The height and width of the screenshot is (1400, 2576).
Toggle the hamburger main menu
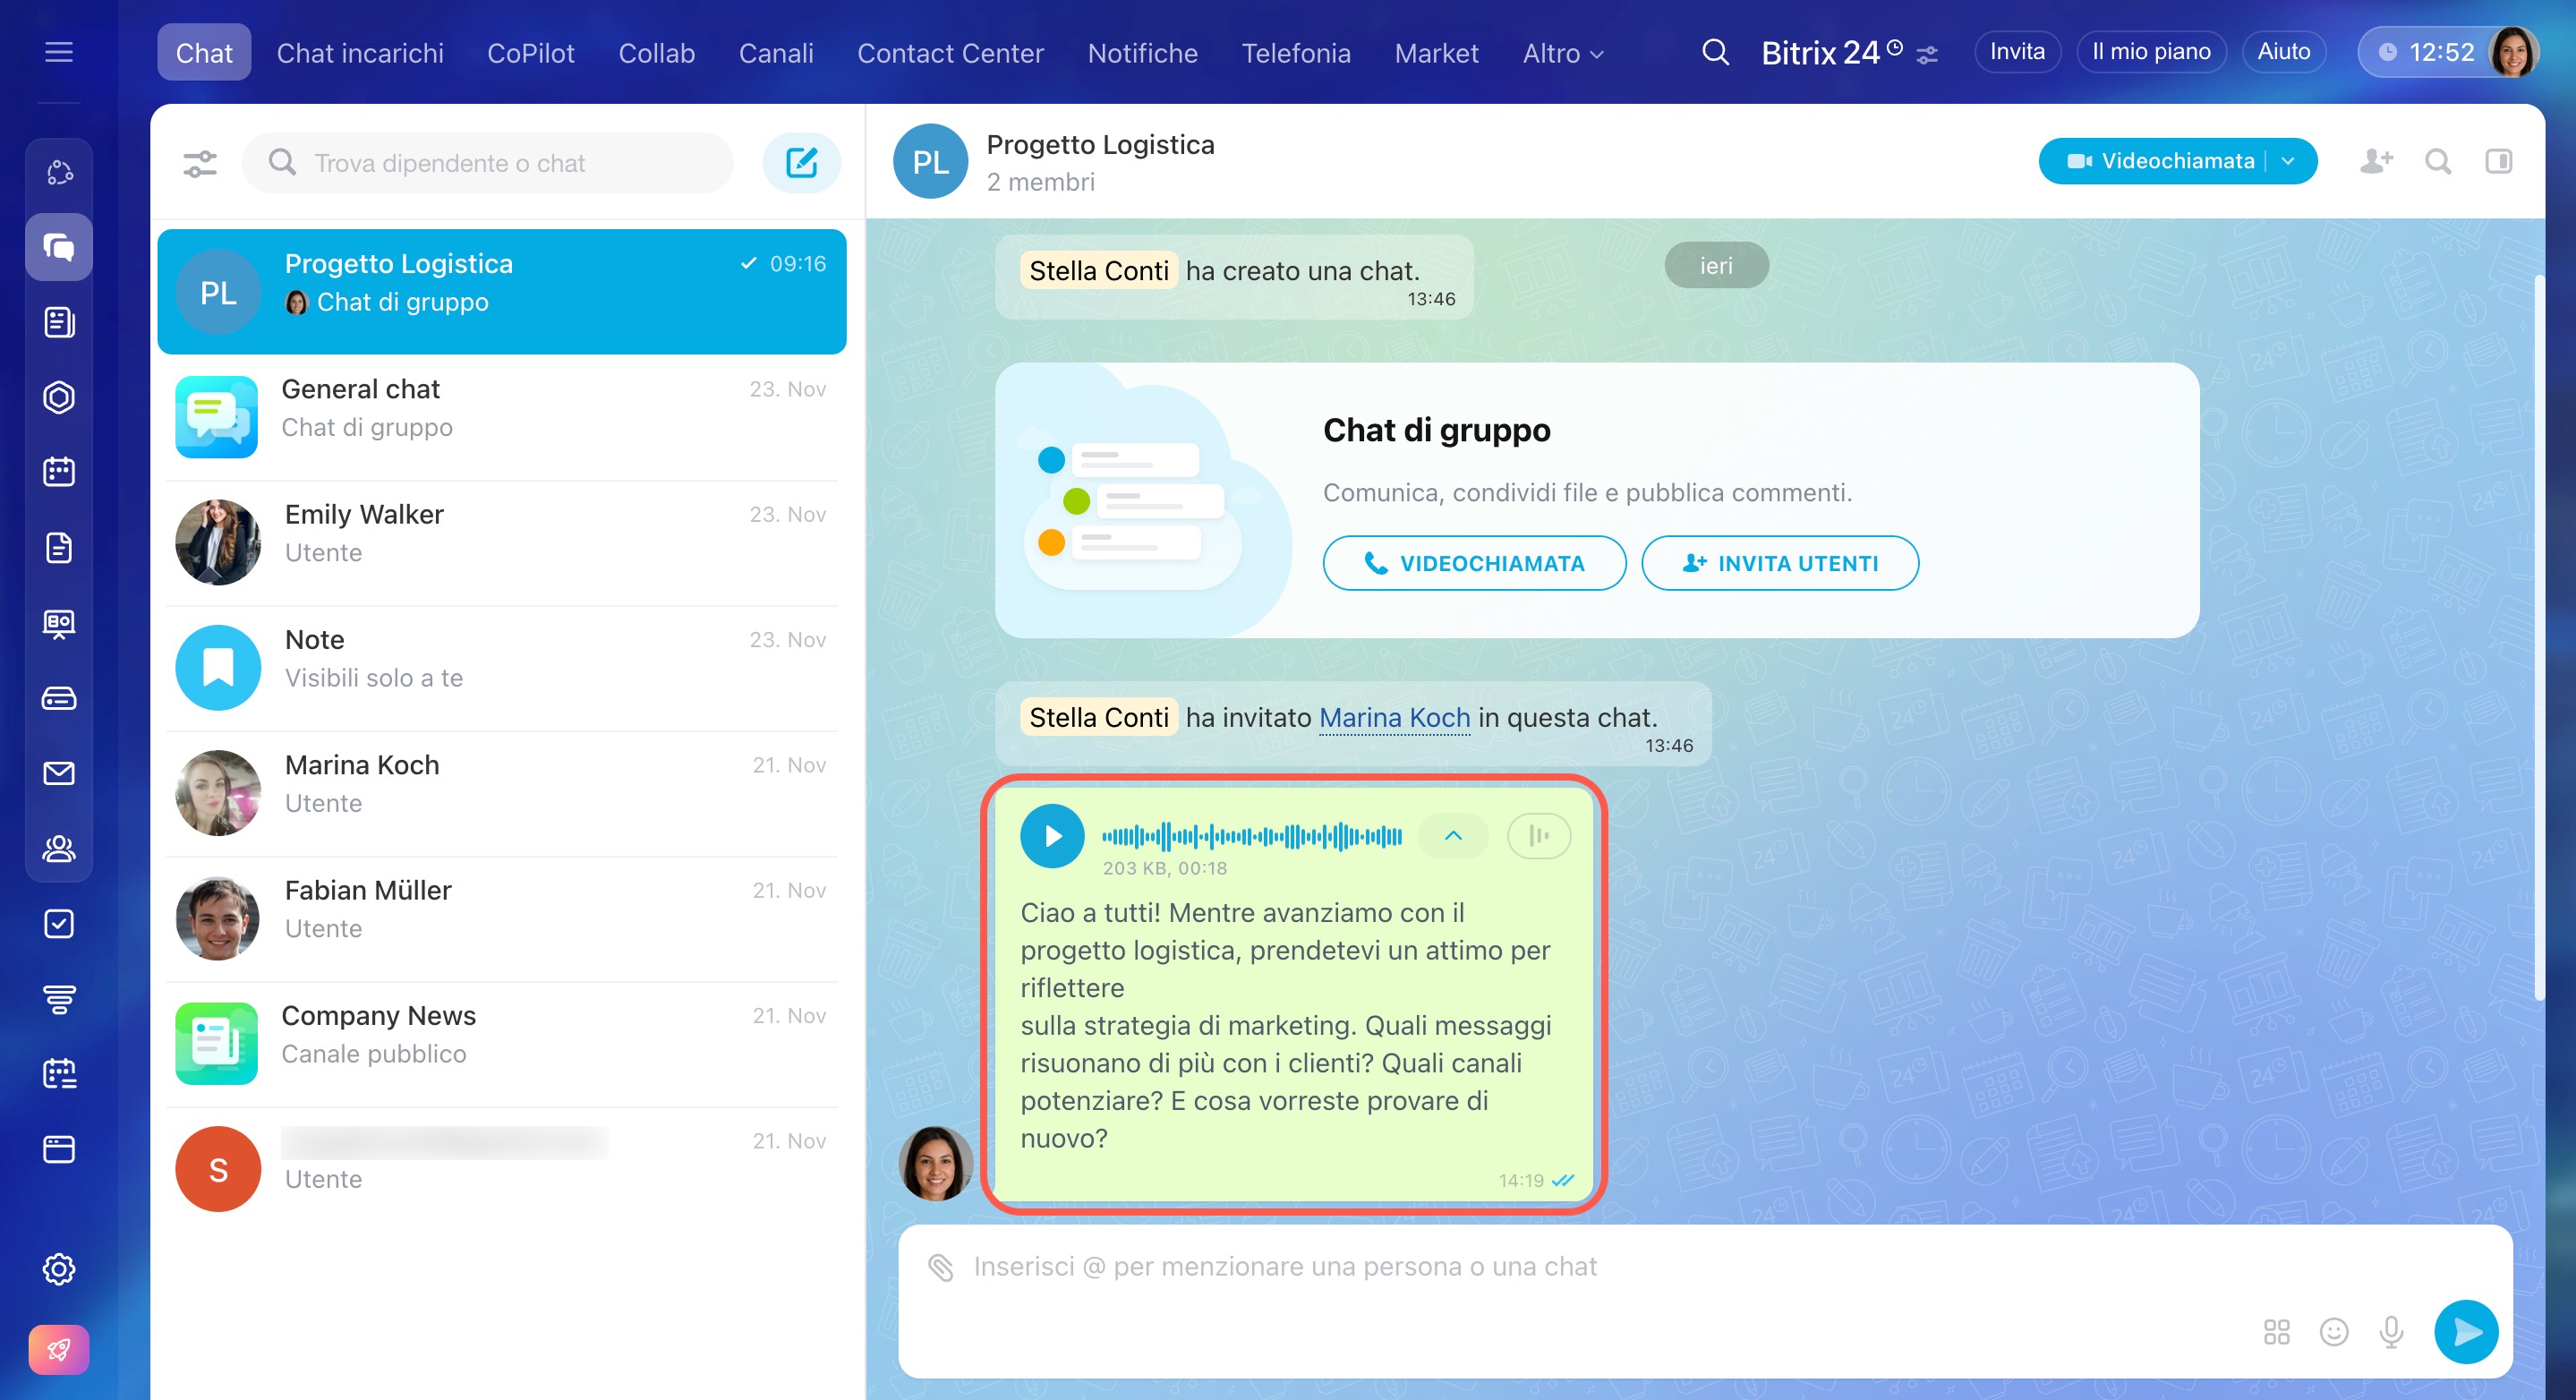[x=59, y=52]
